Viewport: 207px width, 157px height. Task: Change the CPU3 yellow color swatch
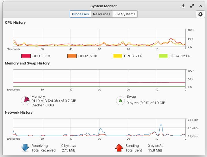(118, 56)
